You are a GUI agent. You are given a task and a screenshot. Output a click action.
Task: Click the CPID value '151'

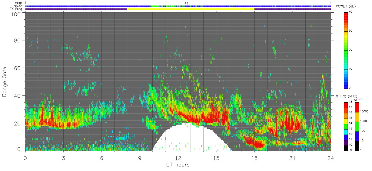click(187, 3)
